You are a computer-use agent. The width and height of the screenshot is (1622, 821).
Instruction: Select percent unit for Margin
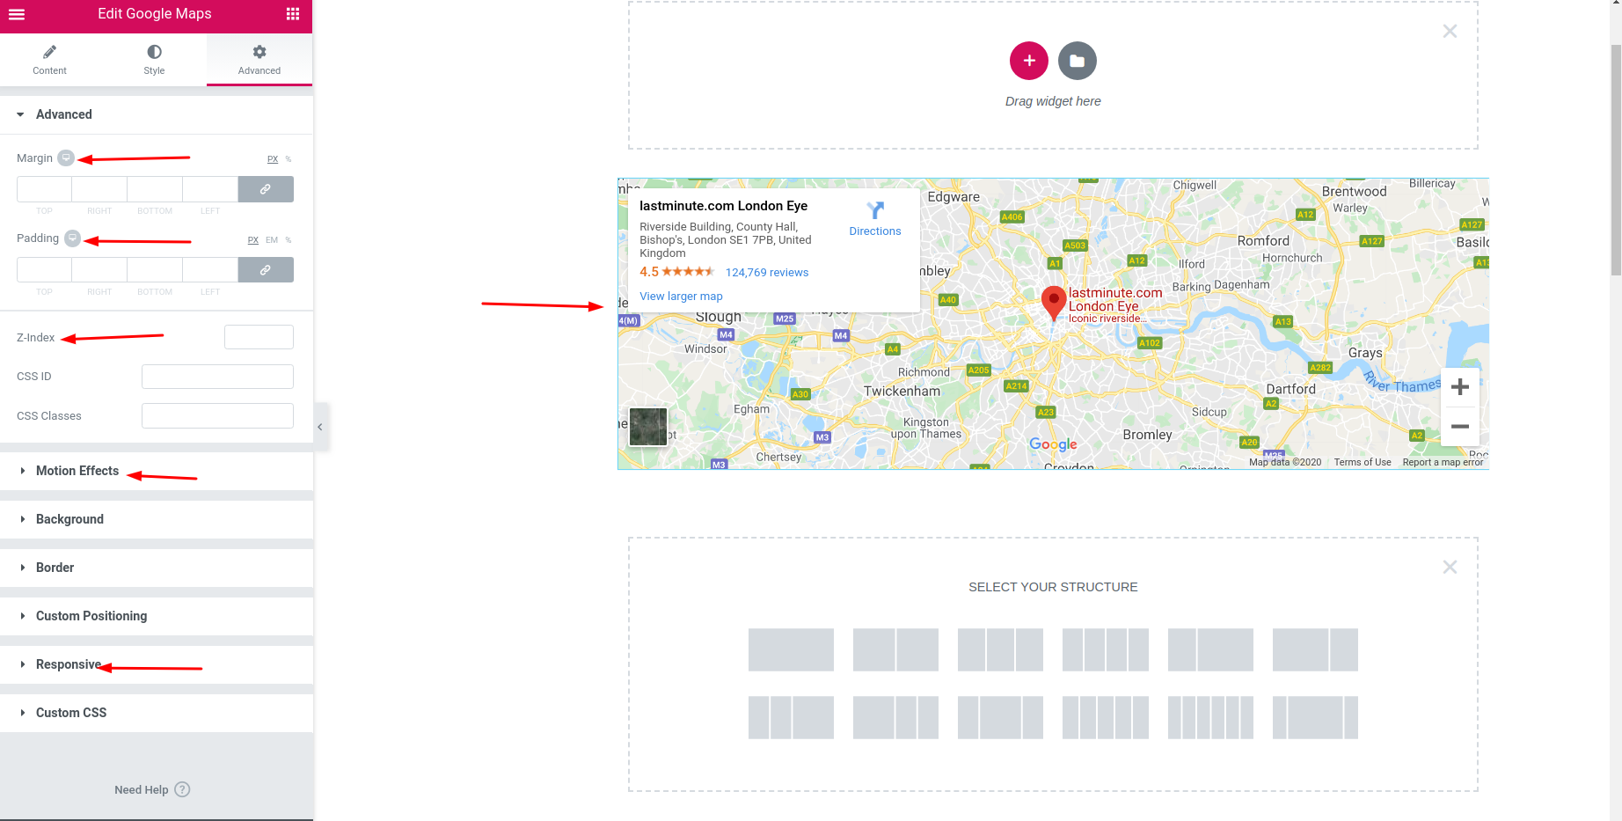[x=289, y=159]
